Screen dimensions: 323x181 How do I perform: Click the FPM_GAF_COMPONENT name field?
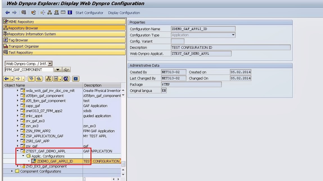[29, 69]
